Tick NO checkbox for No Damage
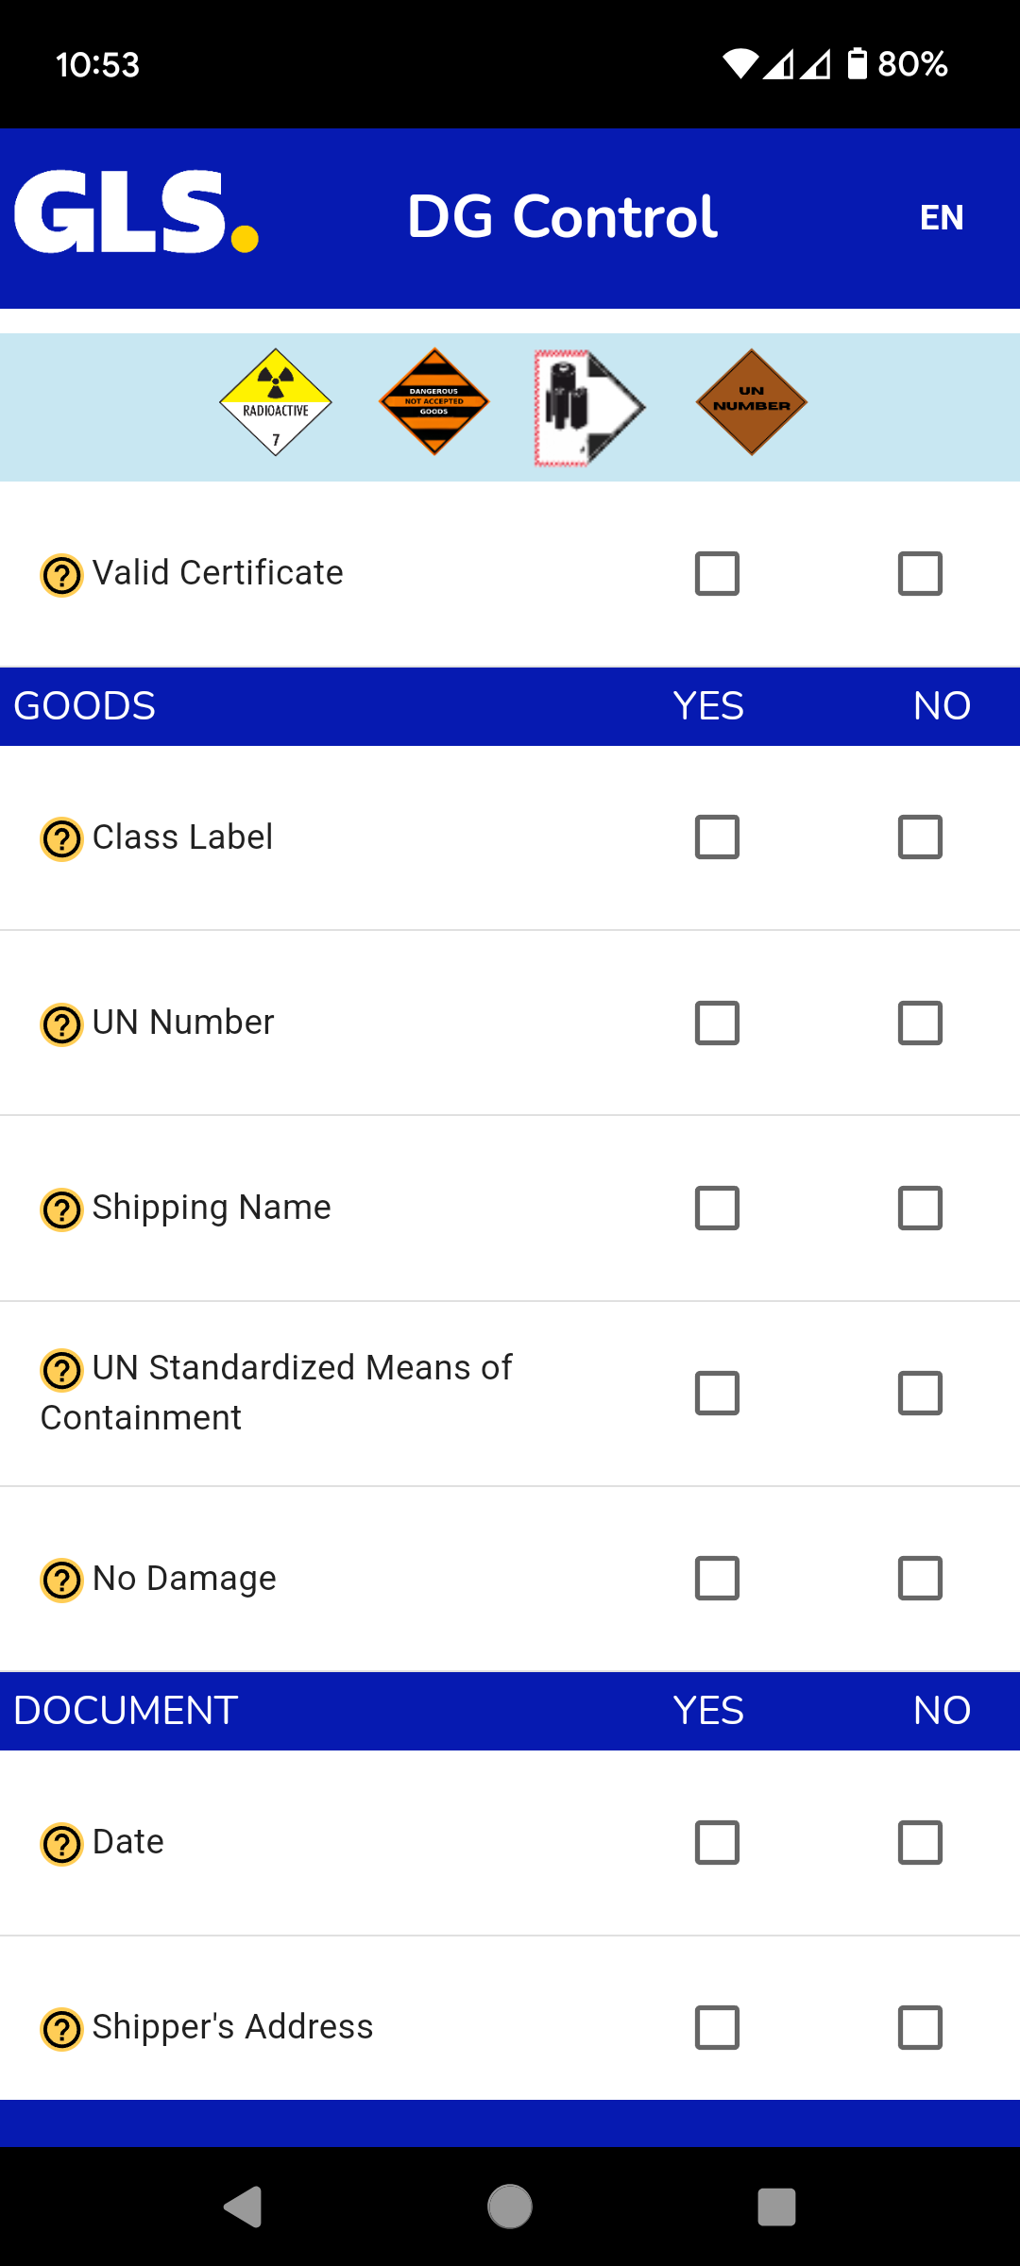Screen dimensions: 1020x2266 coord(920,1578)
